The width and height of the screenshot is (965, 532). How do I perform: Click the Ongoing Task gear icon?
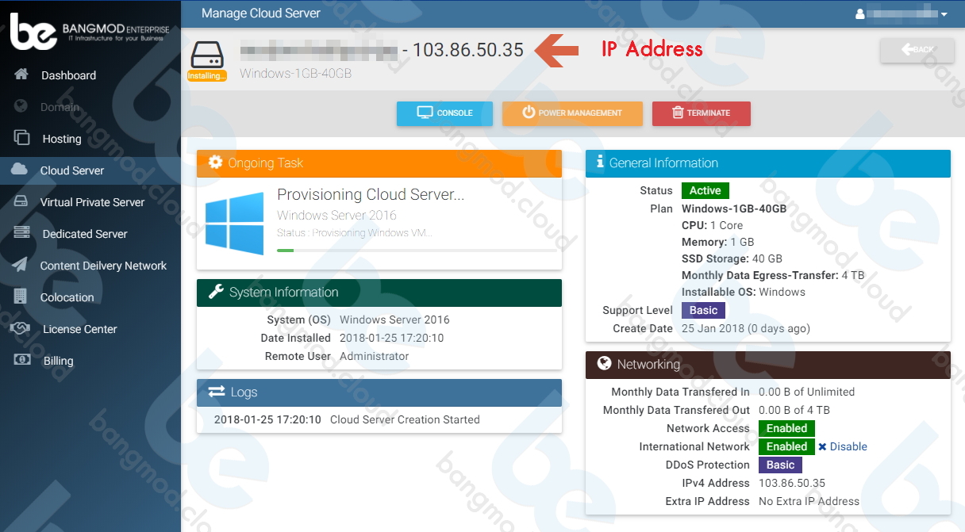pyautogui.click(x=215, y=163)
